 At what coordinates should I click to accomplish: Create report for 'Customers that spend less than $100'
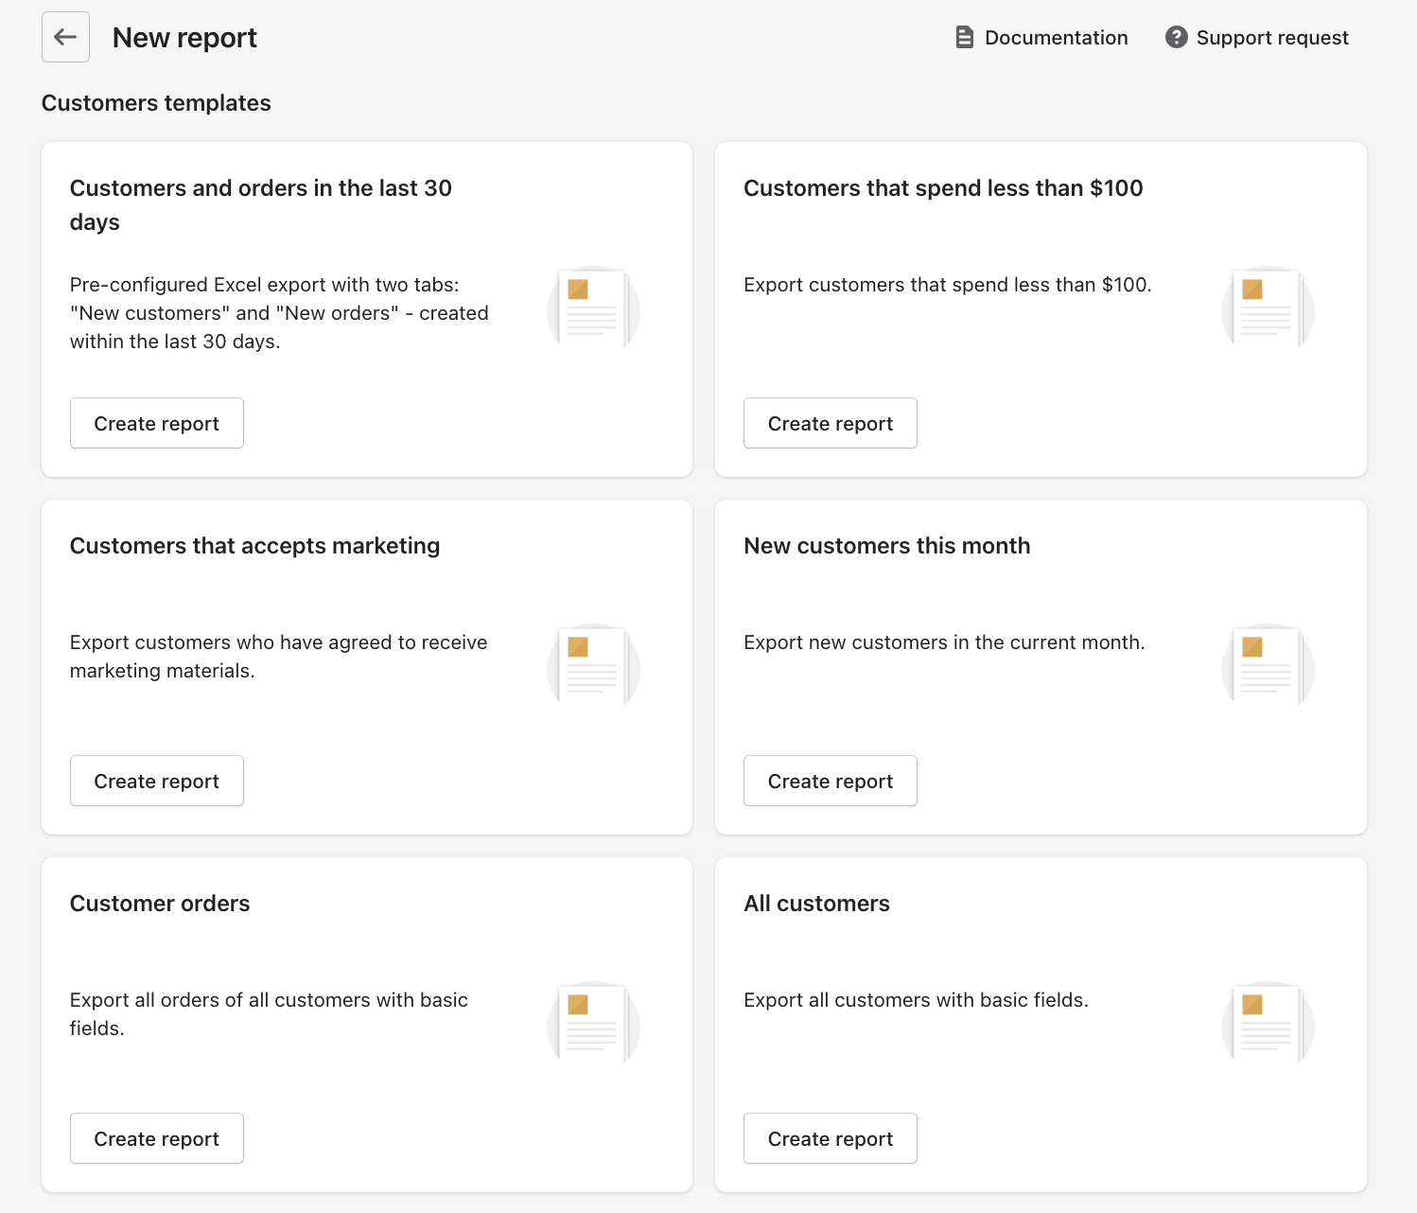(830, 423)
